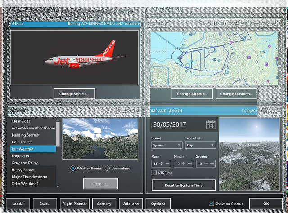Open the Add-ons button
The width and height of the screenshot is (288, 213).
[x=131, y=204]
